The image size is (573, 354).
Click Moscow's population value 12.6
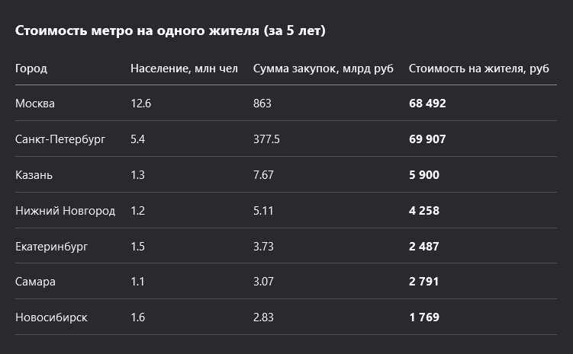(x=141, y=104)
